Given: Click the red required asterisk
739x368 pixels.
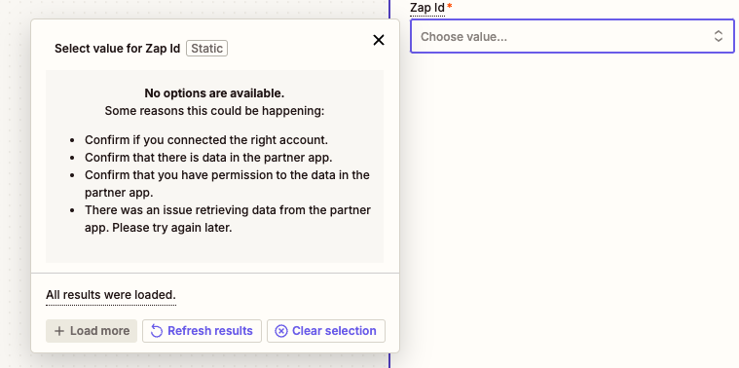Looking at the screenshot, I should click(450, 6).
